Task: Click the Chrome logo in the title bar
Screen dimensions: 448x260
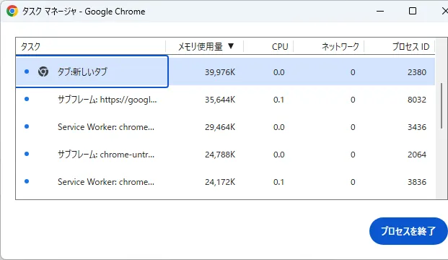Action: click(12, 11)
